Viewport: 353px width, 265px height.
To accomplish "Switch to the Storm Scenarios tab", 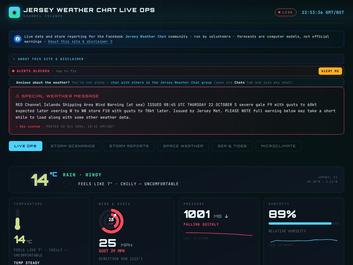I will pos(73,146).
